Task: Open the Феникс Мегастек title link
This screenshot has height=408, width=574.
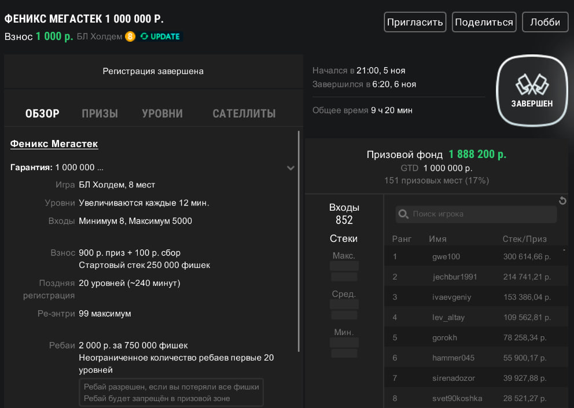Action: (x=54, y=144)
